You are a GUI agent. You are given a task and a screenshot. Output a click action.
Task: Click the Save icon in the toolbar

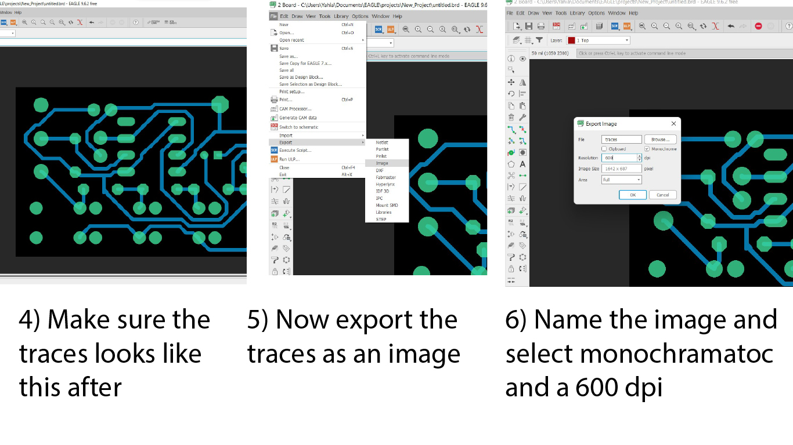coord(528,26)
